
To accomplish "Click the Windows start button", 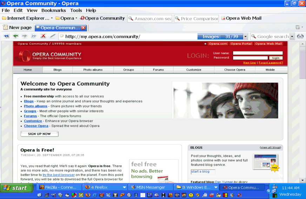I will (17, 188).
